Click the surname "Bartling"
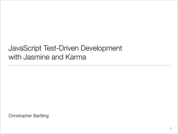 [x=41, y=116]
